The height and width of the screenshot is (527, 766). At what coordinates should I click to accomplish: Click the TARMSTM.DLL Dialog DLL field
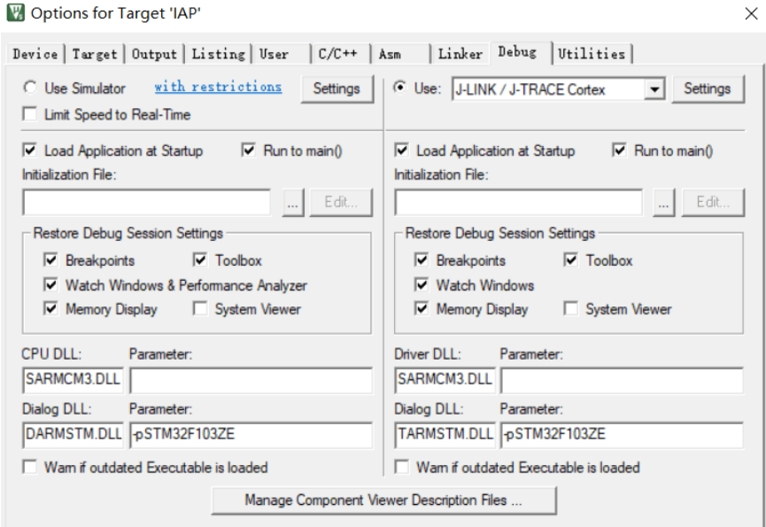(445, 435)
